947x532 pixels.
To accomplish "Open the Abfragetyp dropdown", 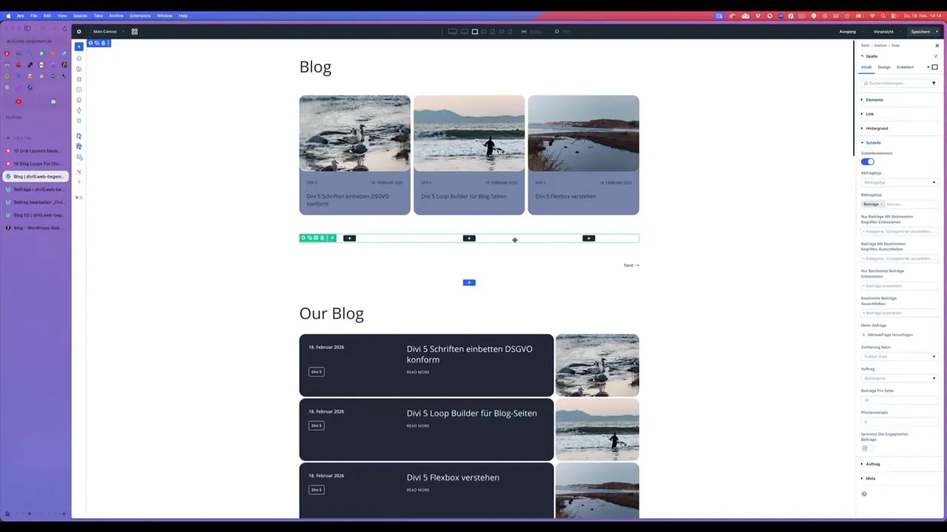I will click(899, 182).
